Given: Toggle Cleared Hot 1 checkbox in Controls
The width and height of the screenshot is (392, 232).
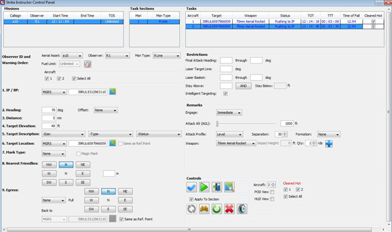Looking at the screenshot, I should [x=286, y=189].
